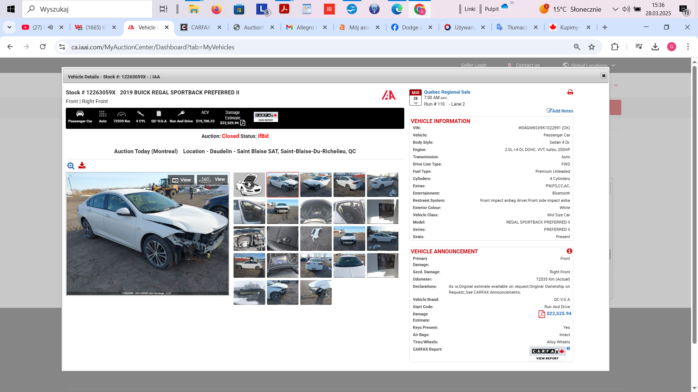The image size is (698, 392).
Task: Go back to previous page
Action: [x=10, y=47]
